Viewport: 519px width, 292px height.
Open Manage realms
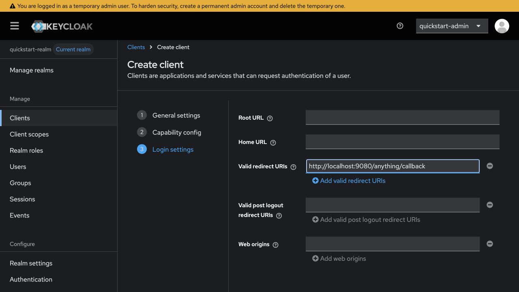point(58,70)
